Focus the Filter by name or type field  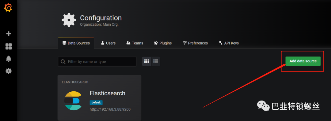click(97, 62)
